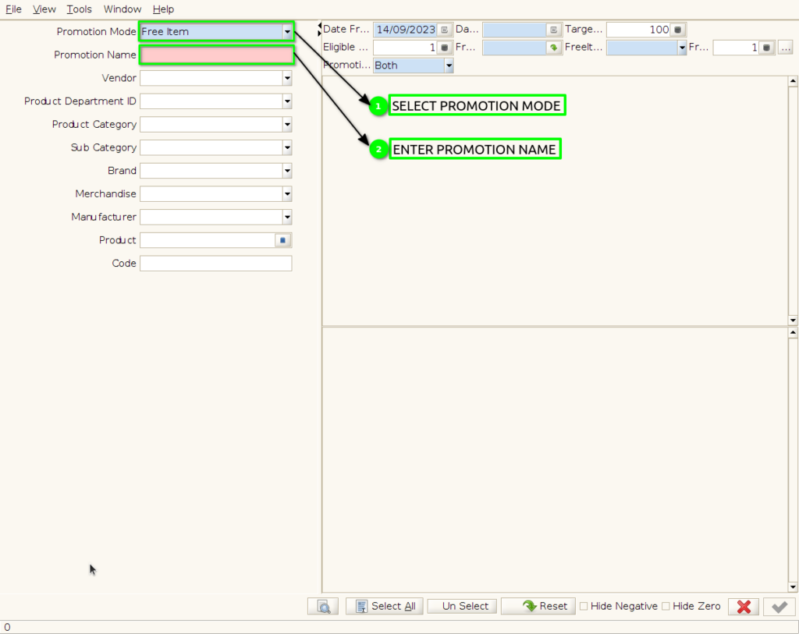Click the Select All button
The width and height of the screenshot is (799, 634).
pyautogui.click(x=385, y=607)
